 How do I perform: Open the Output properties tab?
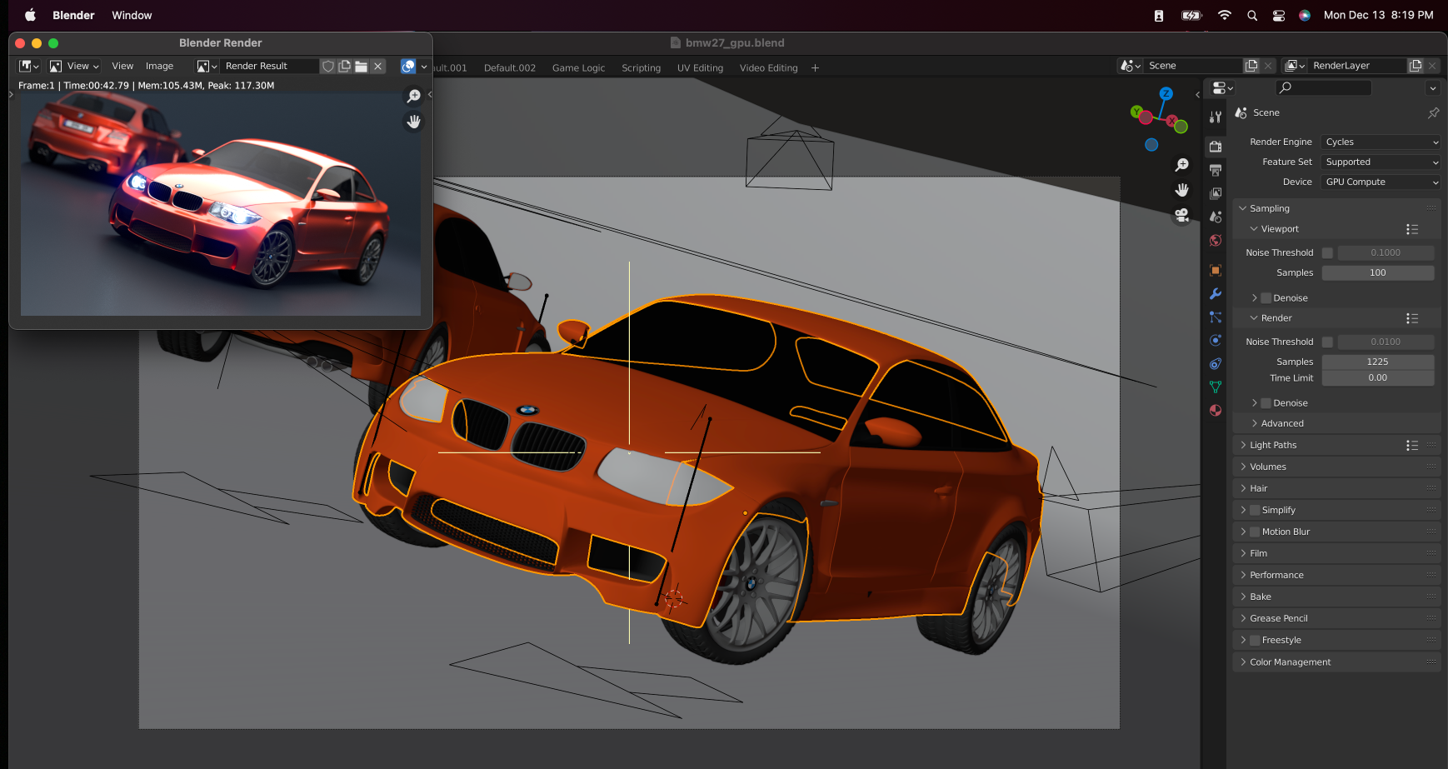[1216, 170]
